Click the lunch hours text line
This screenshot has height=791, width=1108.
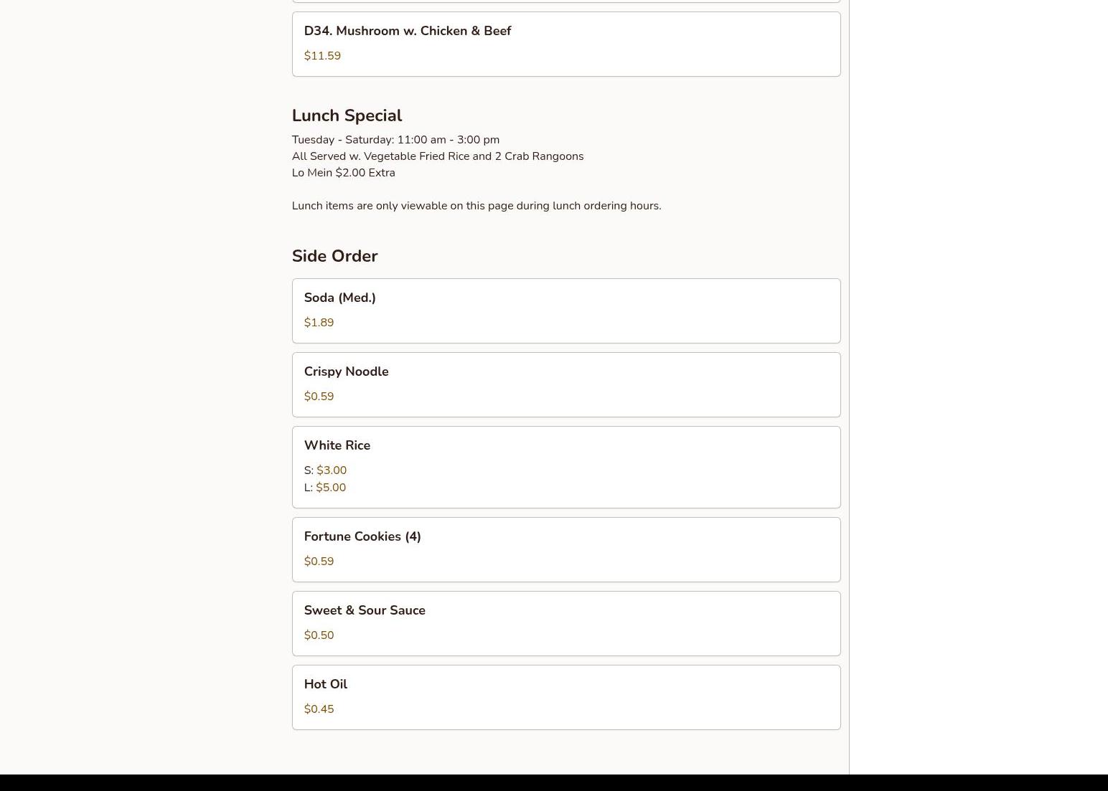pos(395,140)
